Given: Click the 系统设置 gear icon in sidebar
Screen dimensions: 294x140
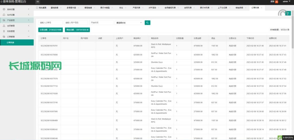Looking at the screenshot, I should click(x=4, y=9).
